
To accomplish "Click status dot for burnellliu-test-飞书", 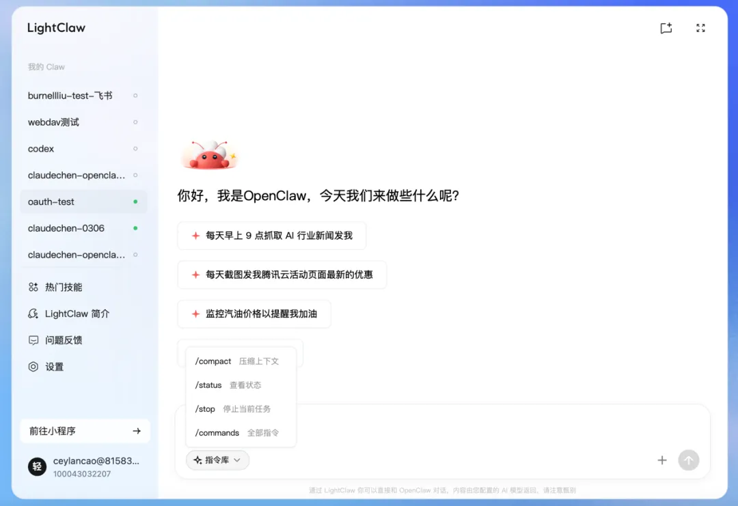I will tap(135, 96).
